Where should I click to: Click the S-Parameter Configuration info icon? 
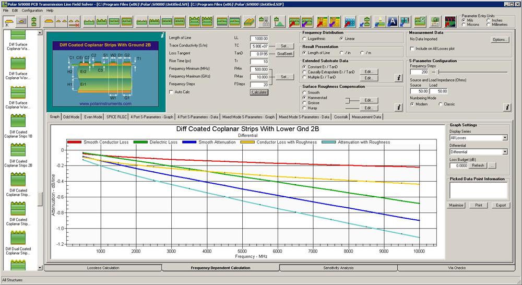(507, 107)
